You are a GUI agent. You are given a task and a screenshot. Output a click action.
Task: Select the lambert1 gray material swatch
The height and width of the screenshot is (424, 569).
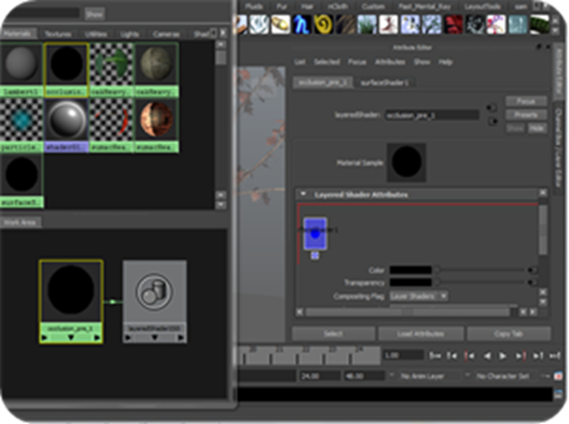point(21,65)
